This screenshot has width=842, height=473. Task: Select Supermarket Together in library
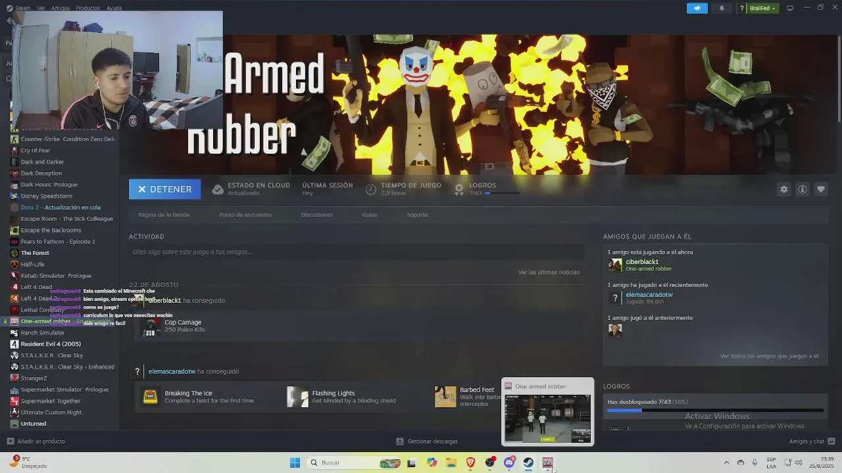pyautogui.click(x=51, y=401)
